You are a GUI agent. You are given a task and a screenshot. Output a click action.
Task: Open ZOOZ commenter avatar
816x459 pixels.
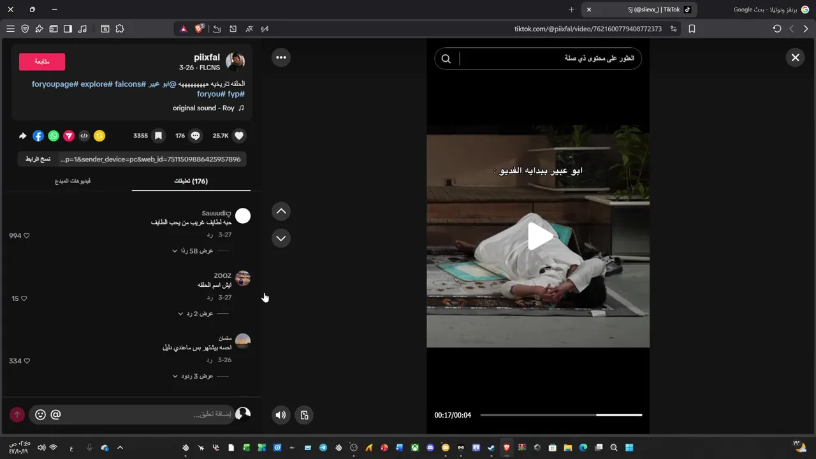click(243, 279)
